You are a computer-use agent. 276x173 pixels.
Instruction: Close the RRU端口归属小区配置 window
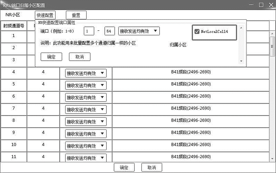(271, 5)
